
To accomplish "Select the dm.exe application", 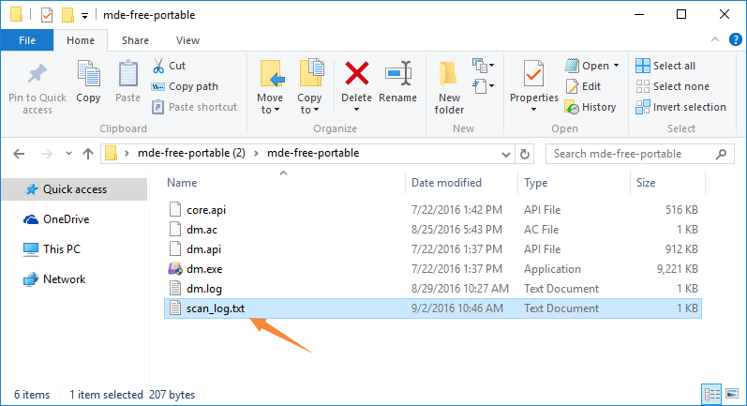I will 433,269.
